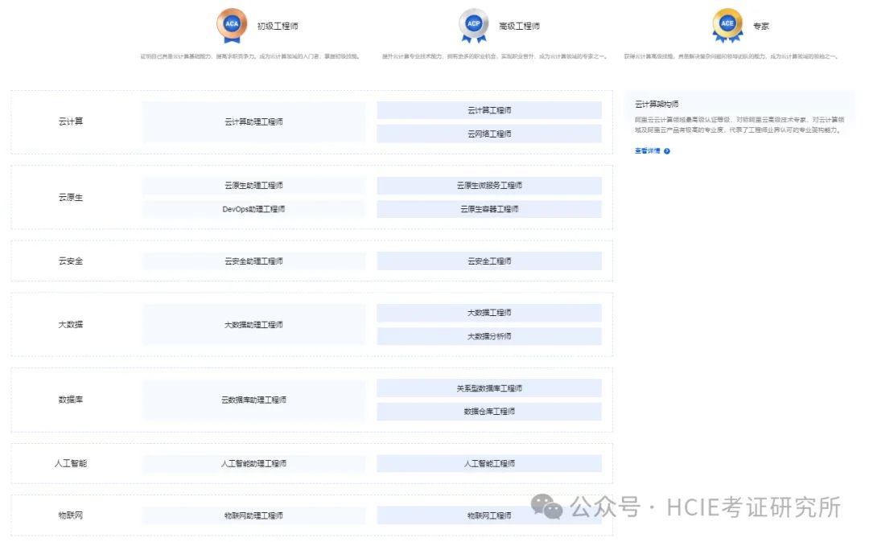The height and width of the screenshot is (542, 869).
Task: Click the gold ACE badge icon
Action: point(727,25)
